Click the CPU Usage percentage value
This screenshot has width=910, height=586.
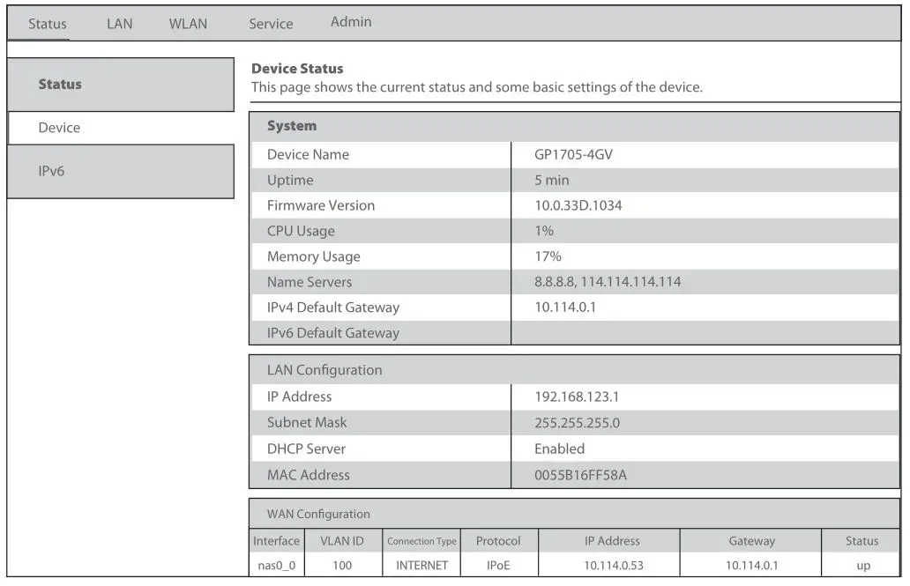point(543,231)
